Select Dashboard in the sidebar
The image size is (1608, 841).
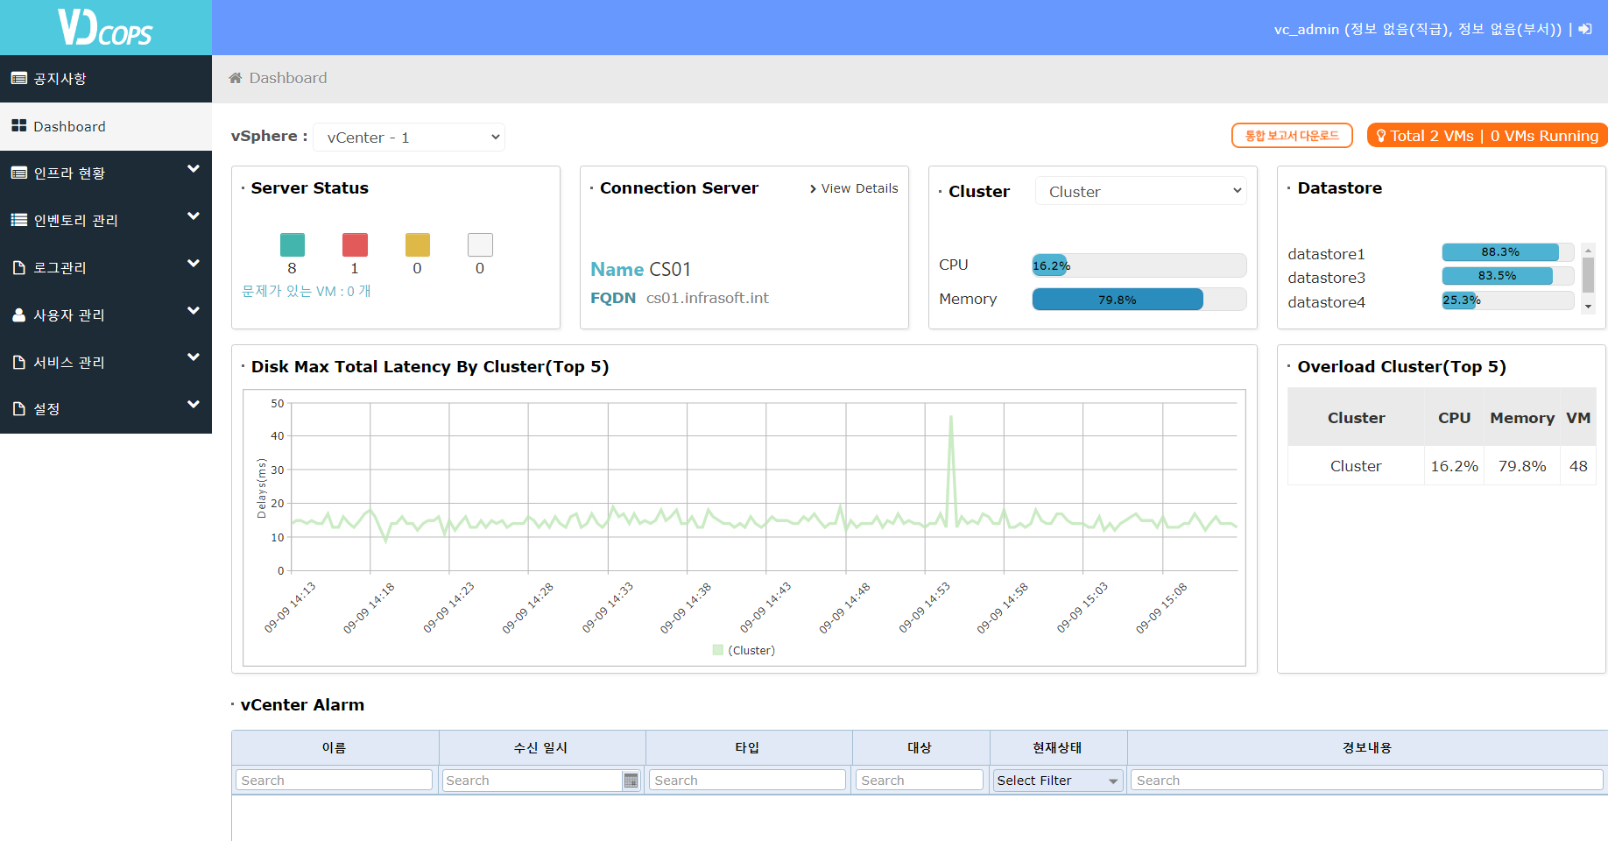pos(106,126)
